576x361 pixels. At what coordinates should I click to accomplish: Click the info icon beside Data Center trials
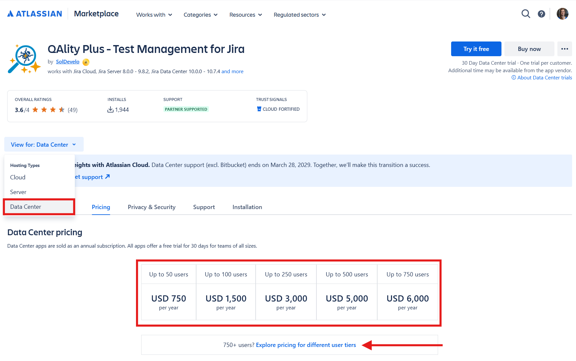point(514,77)
